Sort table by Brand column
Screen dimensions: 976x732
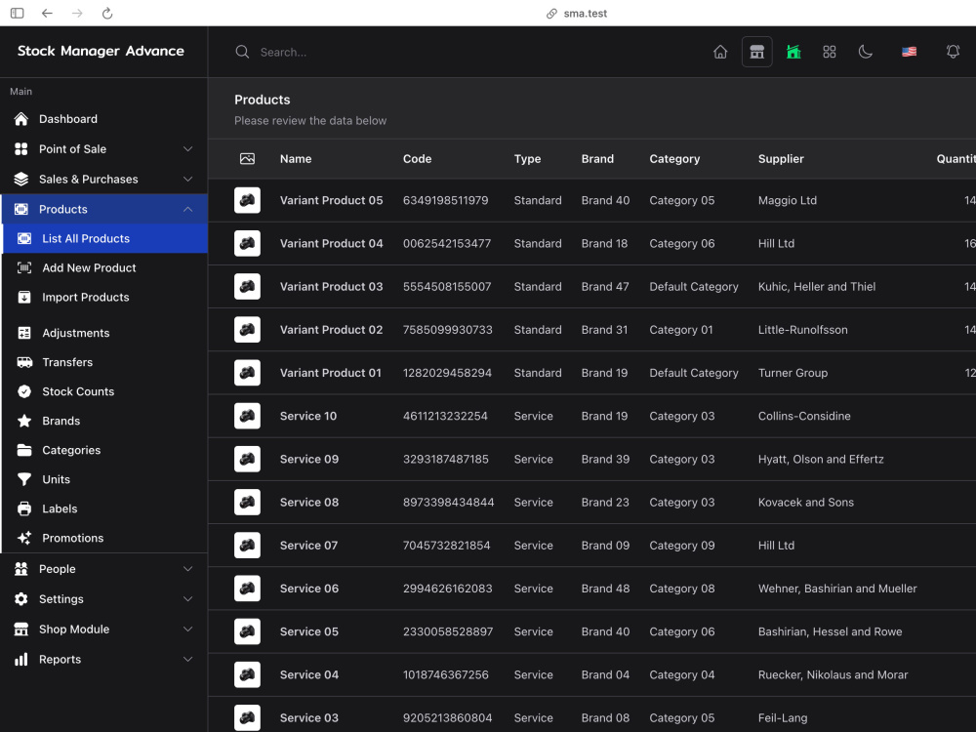[x=597, y=159]
